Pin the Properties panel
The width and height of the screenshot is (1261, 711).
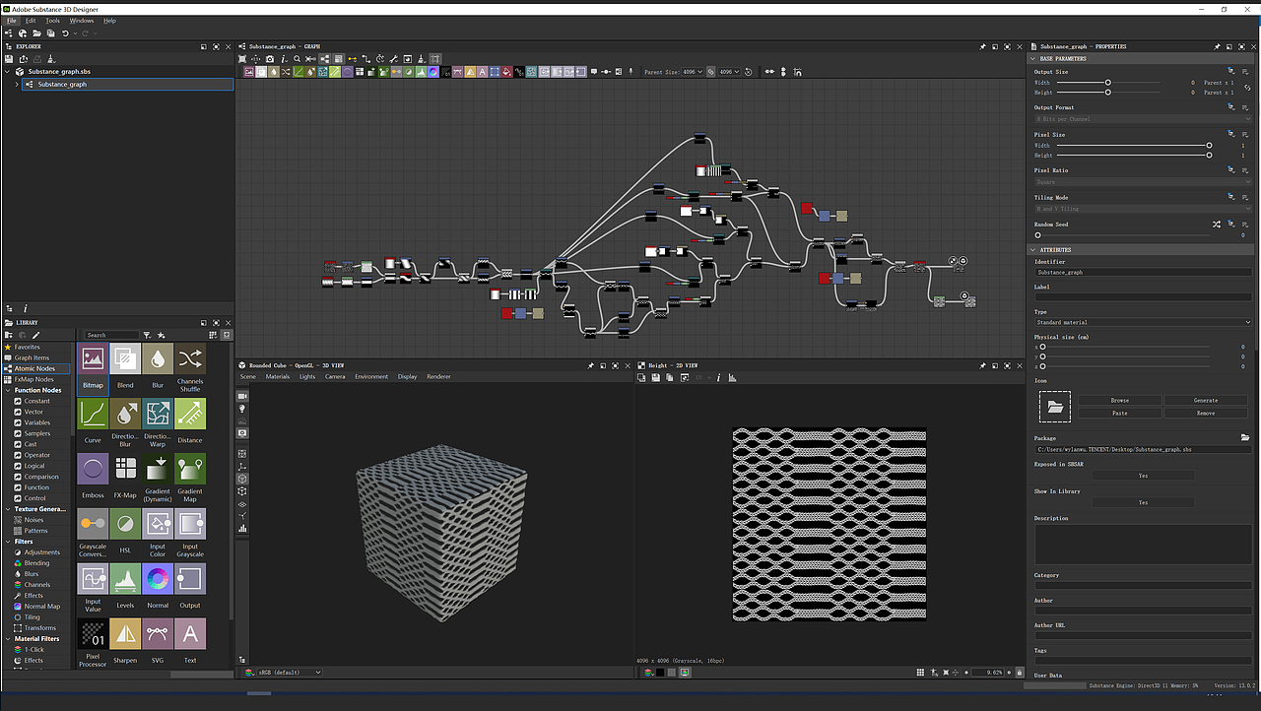click(1218, 46)
